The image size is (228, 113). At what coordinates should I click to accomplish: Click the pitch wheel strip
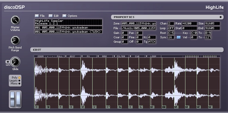(x=12, y=99)
